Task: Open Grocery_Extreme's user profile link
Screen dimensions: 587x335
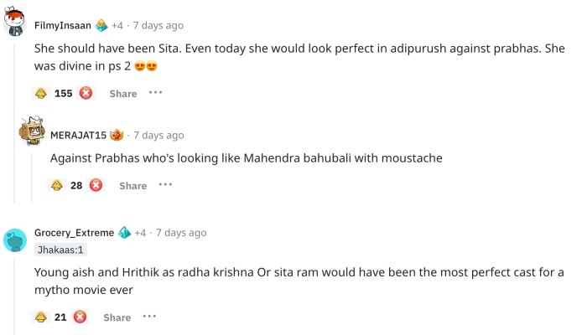Action: [x=74, y=232]
